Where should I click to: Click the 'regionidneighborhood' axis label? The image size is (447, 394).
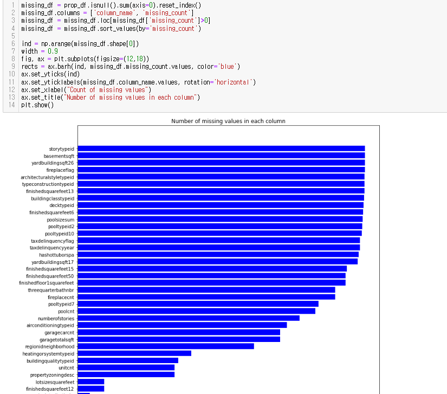coord(50,347)
